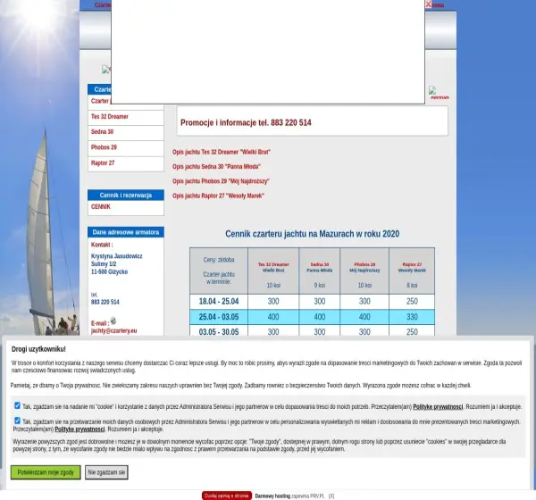
Task: Click the Cennik i rezerwacja header
Action: click(126, 196)
